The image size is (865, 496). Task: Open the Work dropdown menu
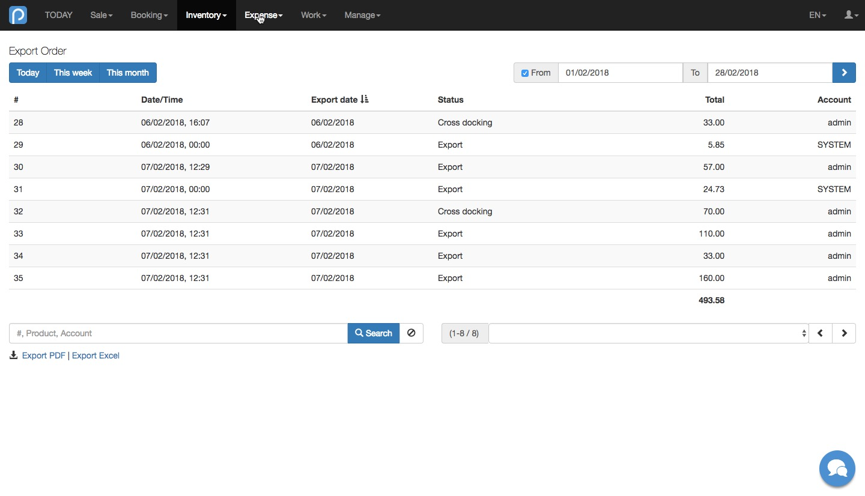click(x=314, y=15)
